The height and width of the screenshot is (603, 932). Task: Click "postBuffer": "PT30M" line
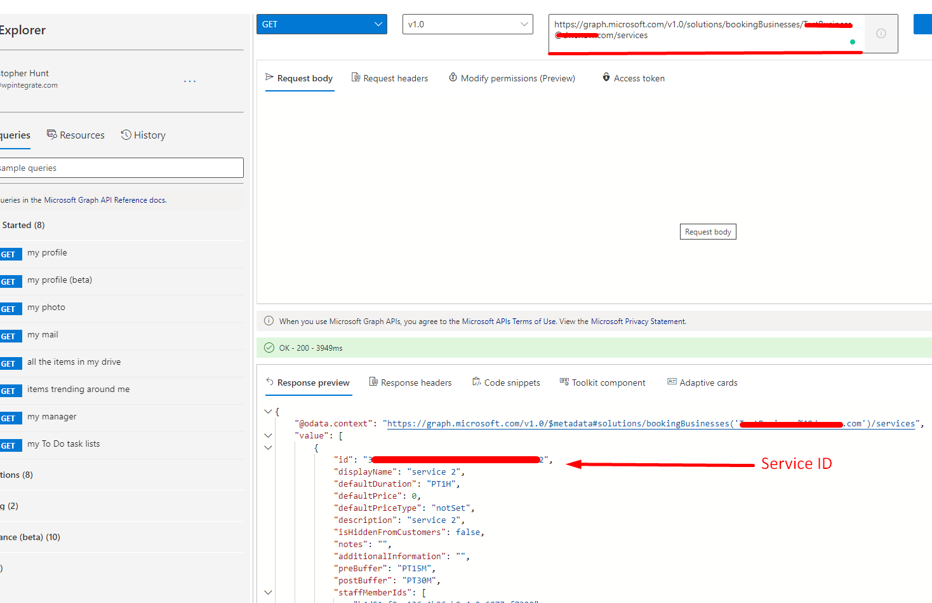(x=387, y=581)
